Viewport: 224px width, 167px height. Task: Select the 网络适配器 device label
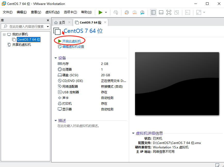[x=70, y=87]
